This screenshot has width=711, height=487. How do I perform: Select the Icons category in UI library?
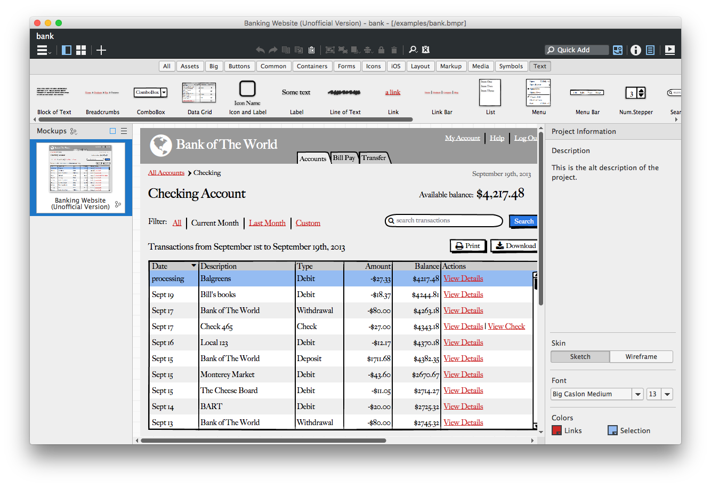373,67
